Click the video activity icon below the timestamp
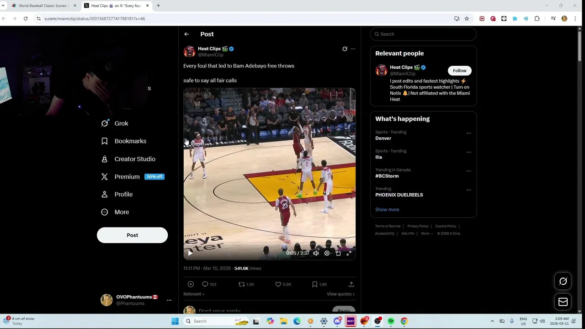 coord(191,284)
